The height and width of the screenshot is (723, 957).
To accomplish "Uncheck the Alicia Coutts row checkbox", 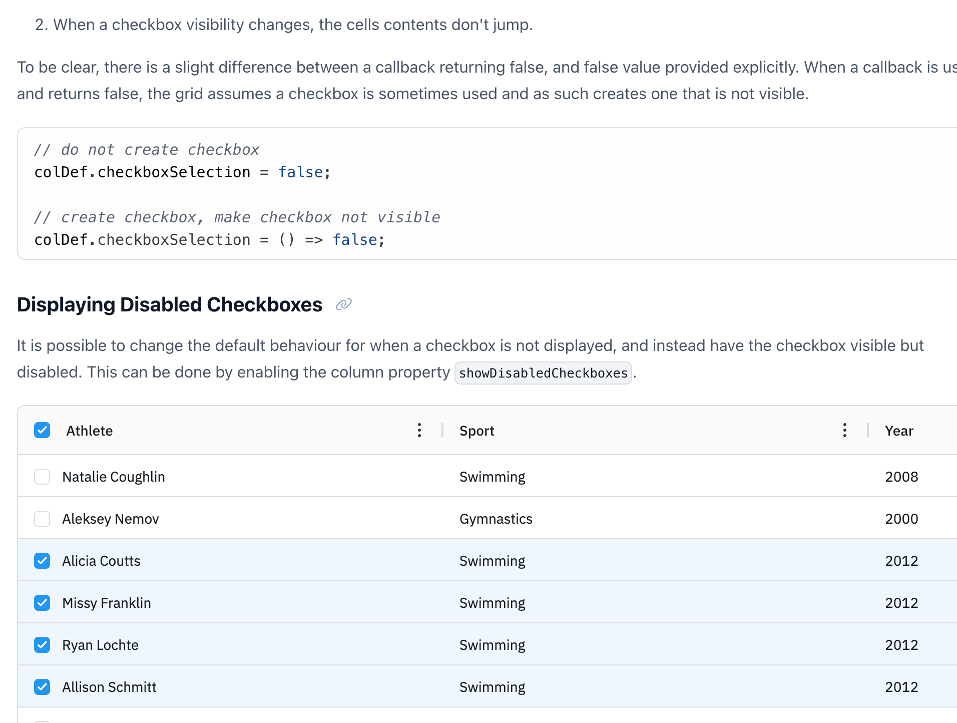I will 42,561.
